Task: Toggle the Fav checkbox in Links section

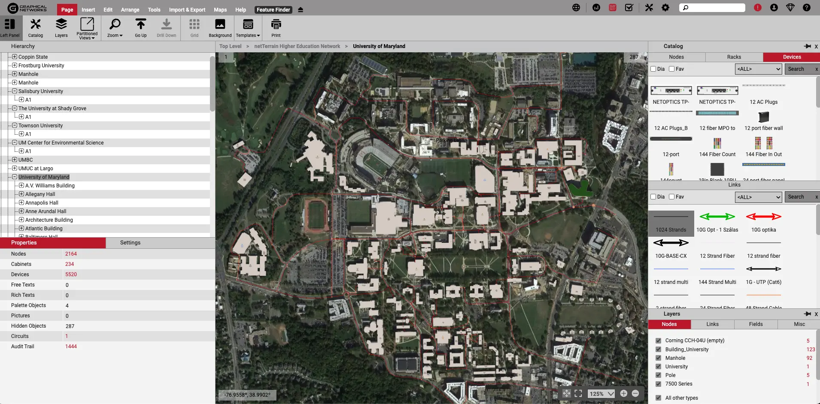Action: (672, 197)
